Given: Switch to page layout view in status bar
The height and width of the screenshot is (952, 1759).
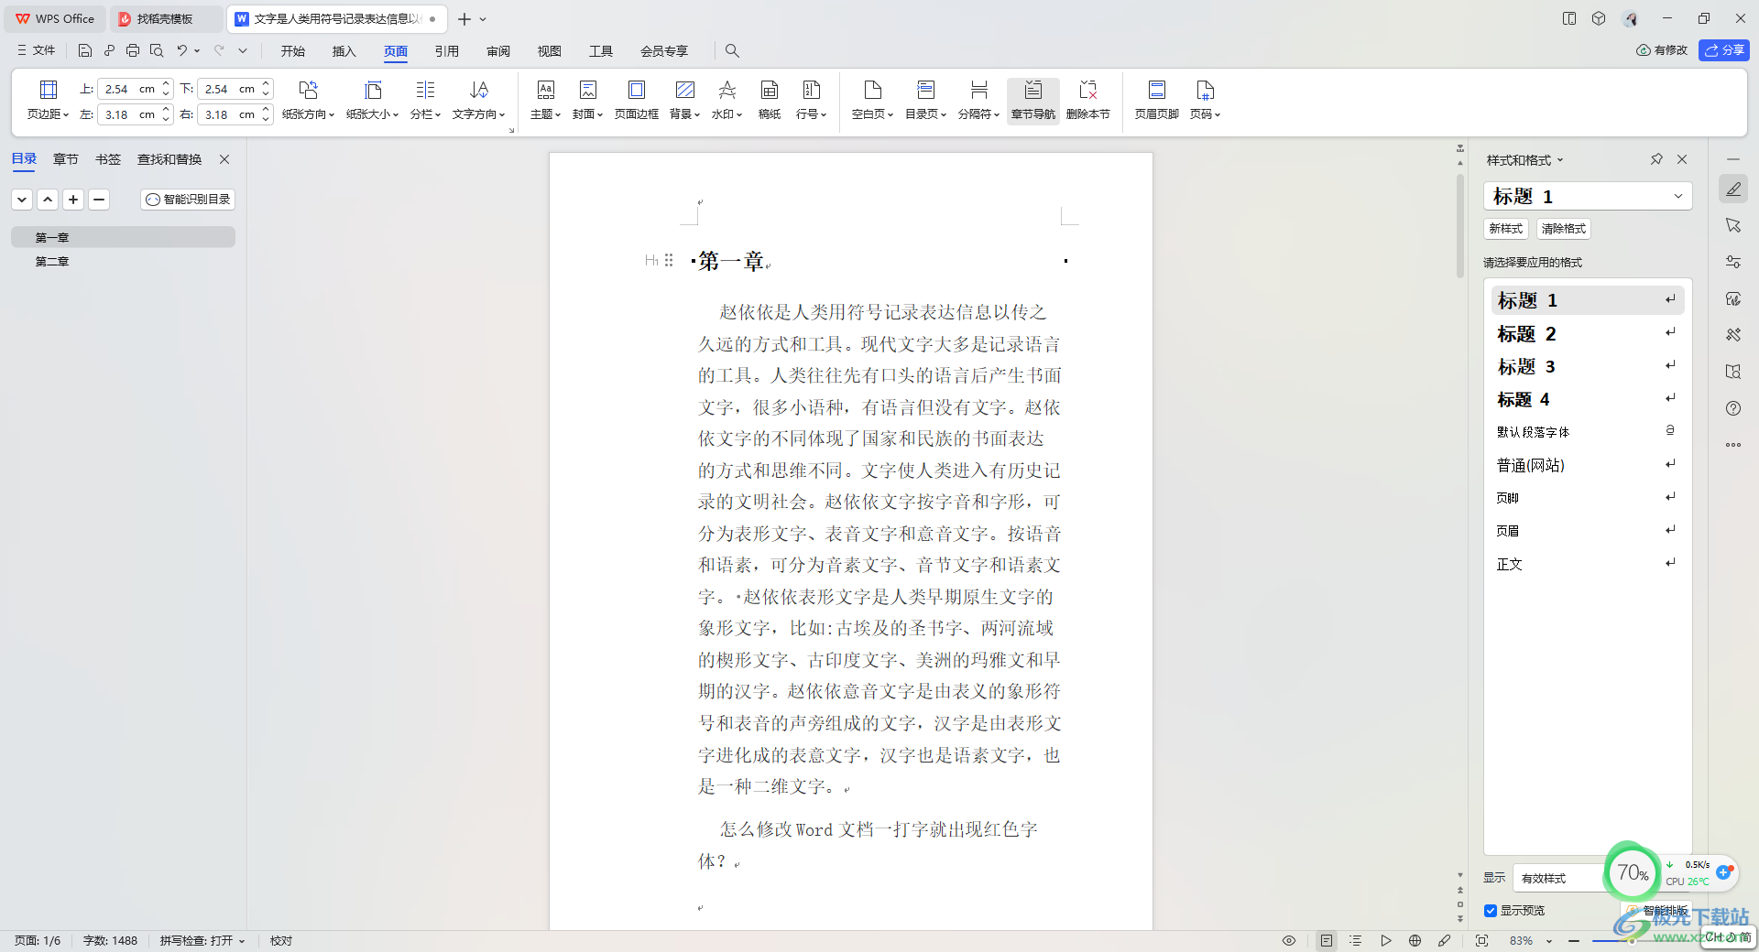Looking at the screenshot, I should (x=1327, y=941).
